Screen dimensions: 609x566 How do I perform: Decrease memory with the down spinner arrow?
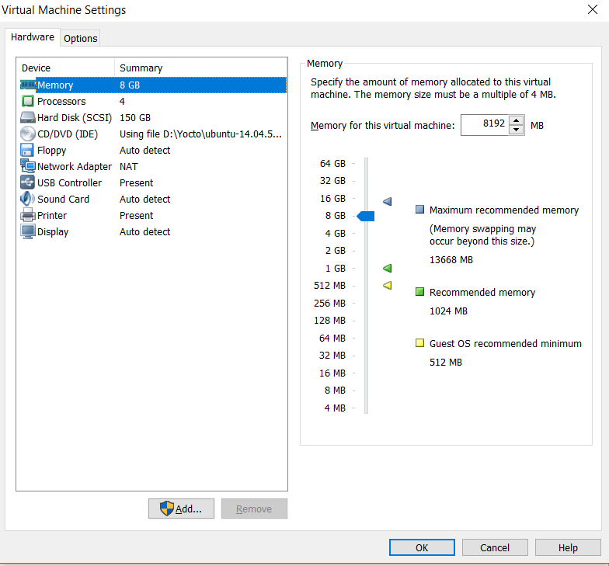pos(516,130)
